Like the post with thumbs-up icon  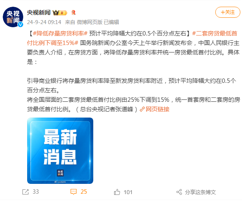tap(117, 192)
